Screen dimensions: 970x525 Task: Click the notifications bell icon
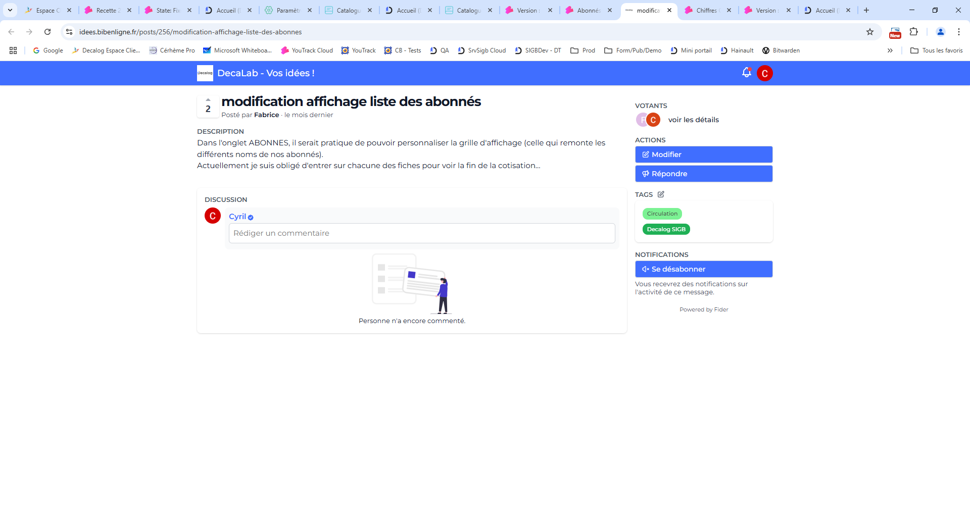pyautogui.click(x=746, y=73)
